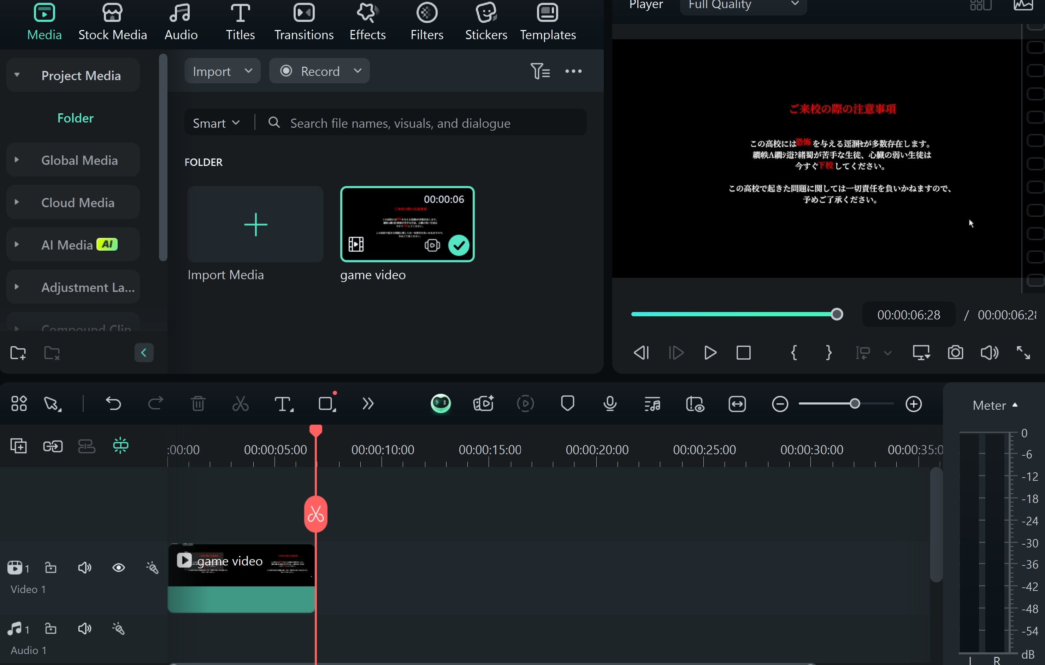Open the Stickers tab
This screenshot has height=665, width=1045.
pyautogui.click(x=486, y=22)
